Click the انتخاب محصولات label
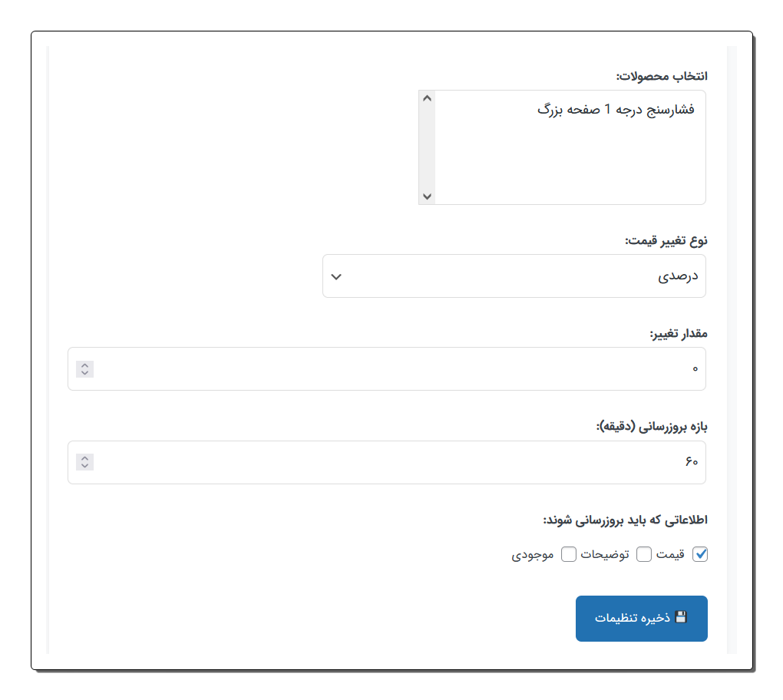The image size is (783, 700). tap(661, 76)
